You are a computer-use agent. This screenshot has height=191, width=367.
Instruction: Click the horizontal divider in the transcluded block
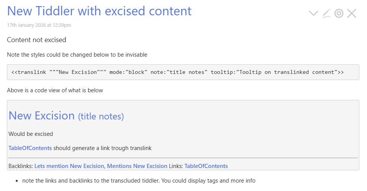pos(183,158)
